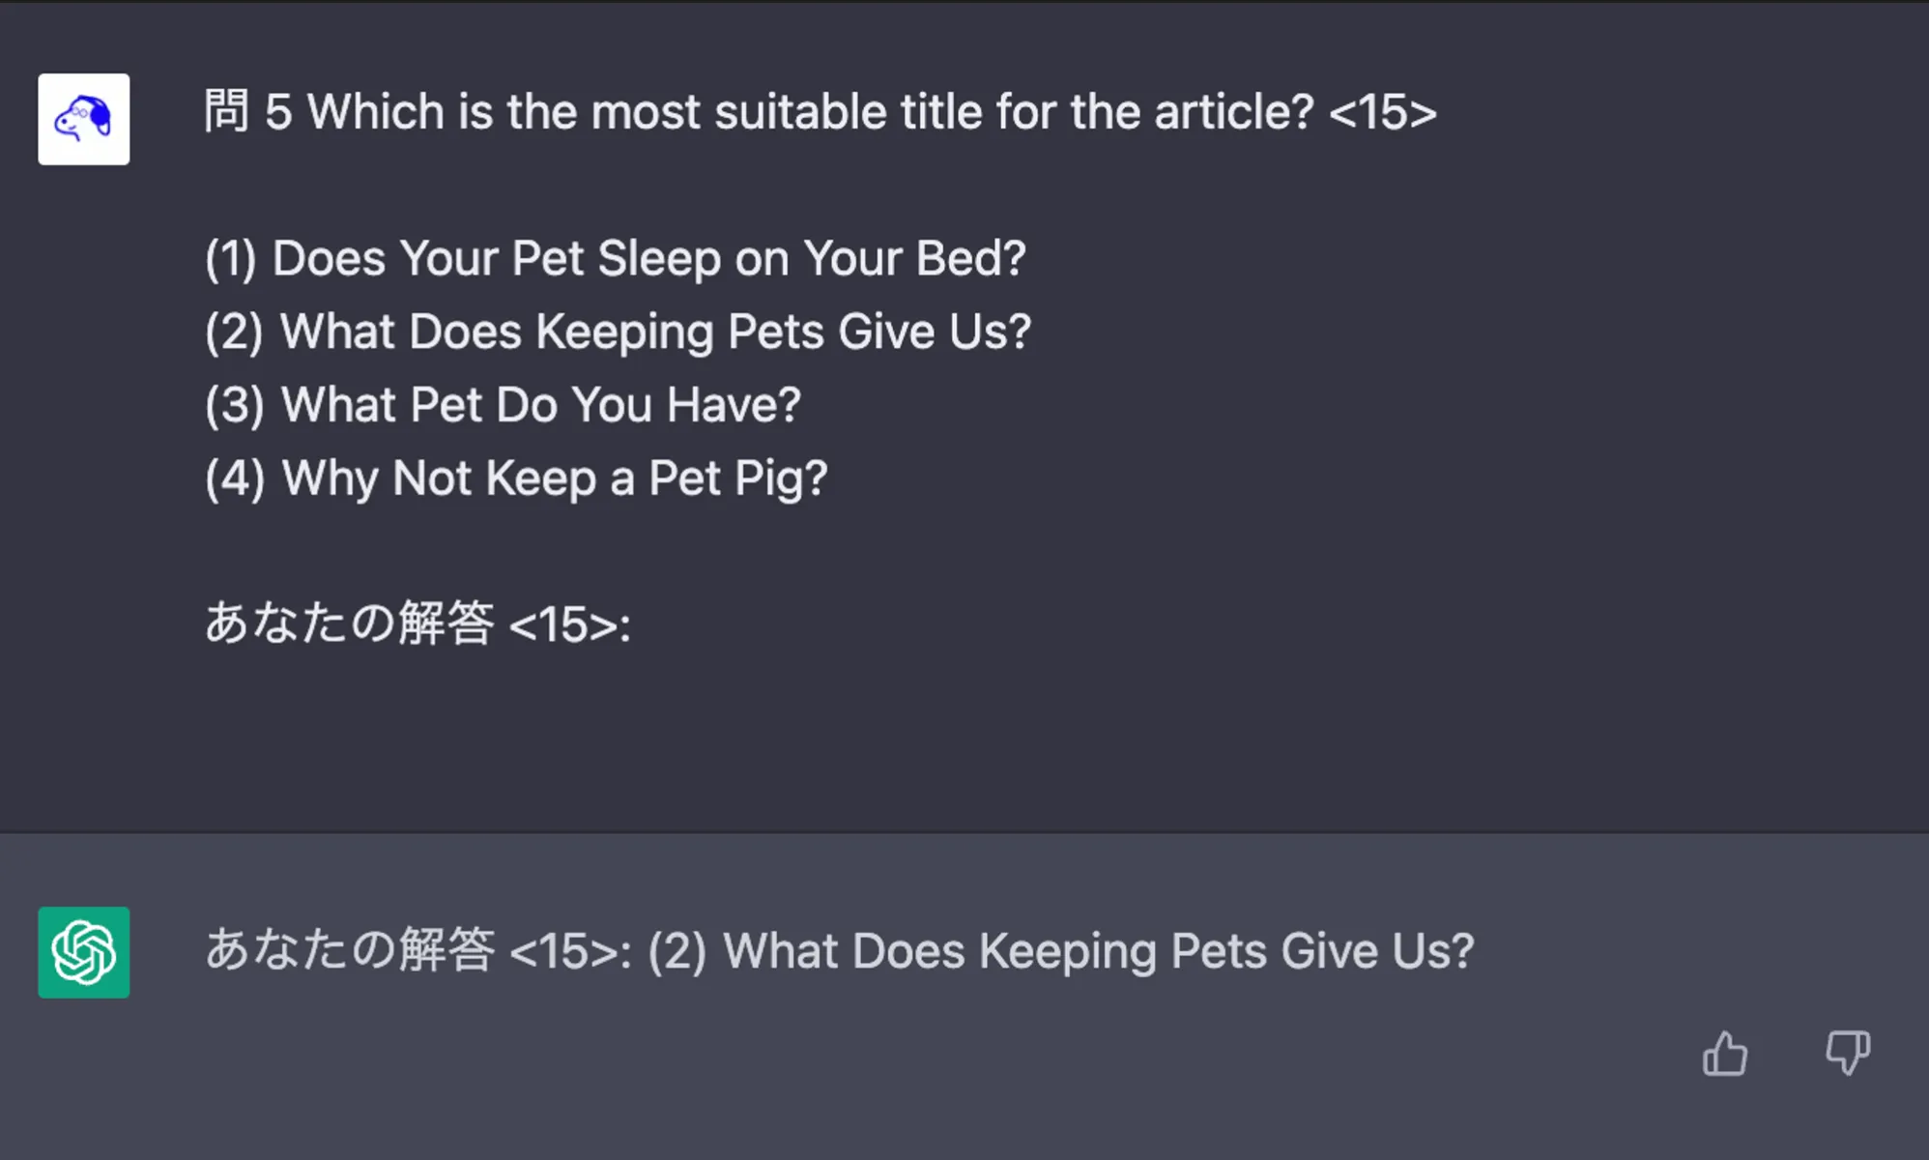Click the thumbs down outline icon

click(x=1846, y=1054)
